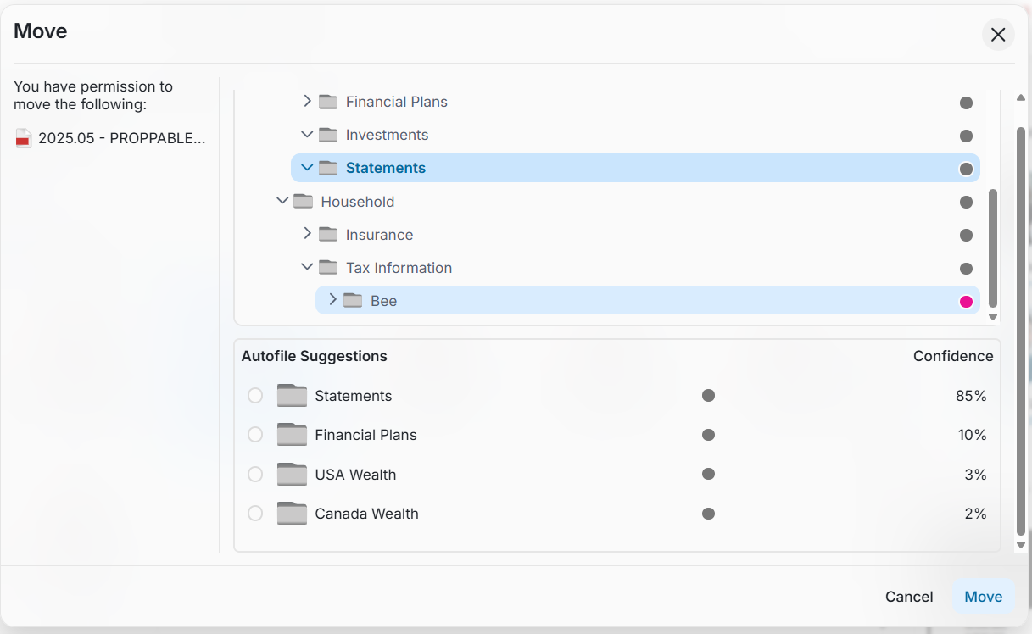Click Canada Wealth suggestion folder icon
1032x634 pixels.
292,514
